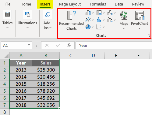Insert a Scatter or Bubble chart
152x115 pixels.
[x=99, y=27]
